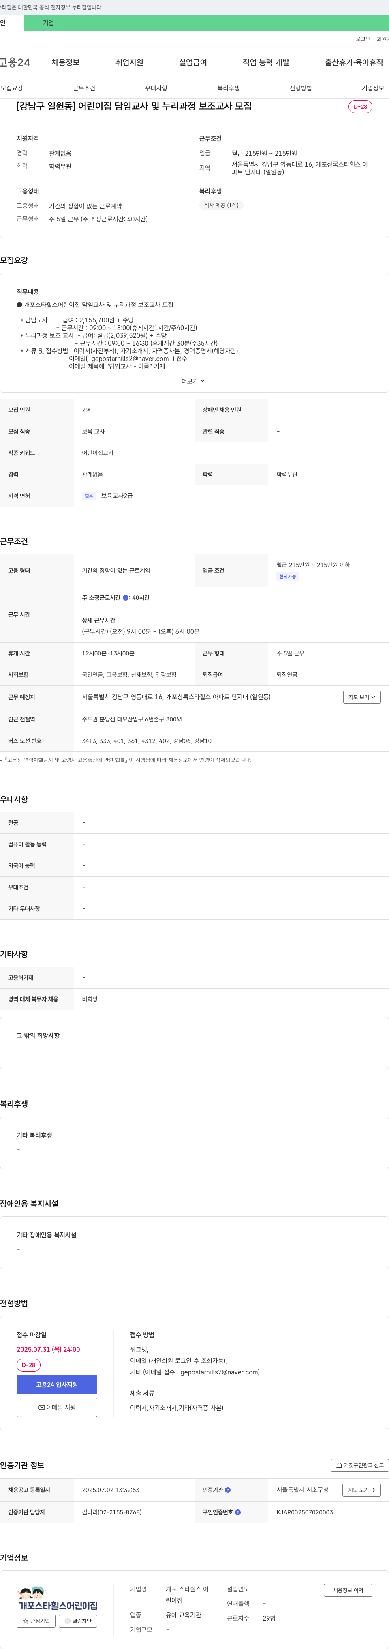Jump to the 기업정보 section tab

373,88
